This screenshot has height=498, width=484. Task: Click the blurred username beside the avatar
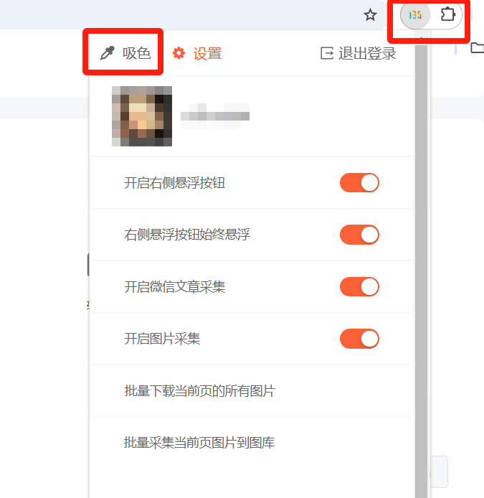[x=215, y=116]
